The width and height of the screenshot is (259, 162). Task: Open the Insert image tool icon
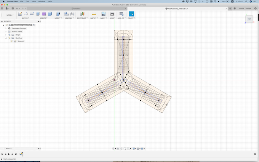[x=103, y=14]
